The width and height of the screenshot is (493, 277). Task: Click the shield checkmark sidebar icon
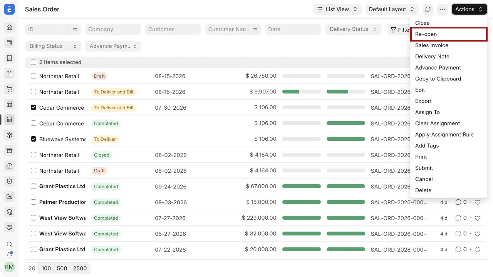click(10, 181)
